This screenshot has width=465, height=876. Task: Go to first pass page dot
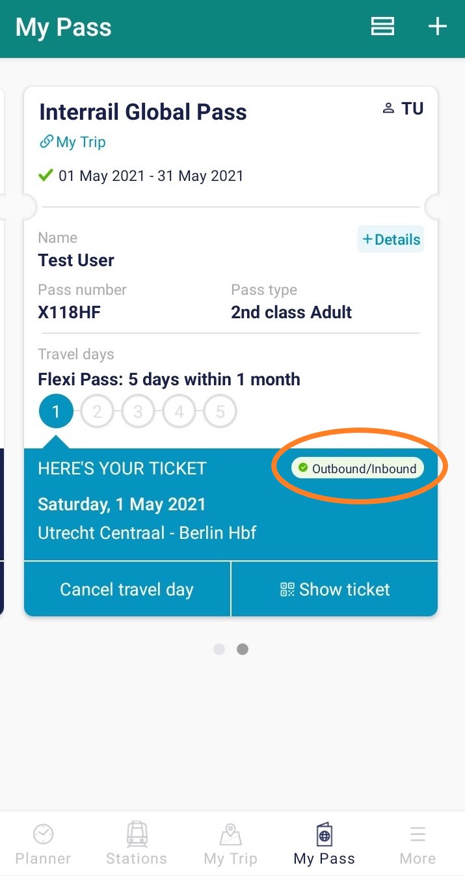(219, 649)
